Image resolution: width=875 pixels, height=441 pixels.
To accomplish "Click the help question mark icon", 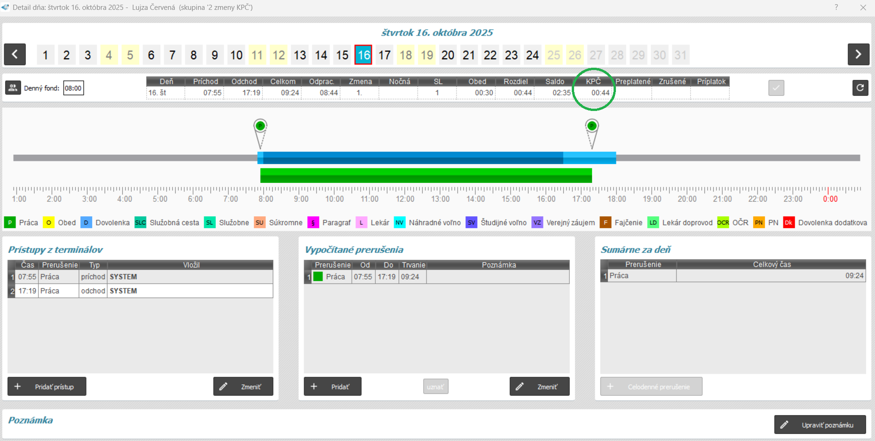I will 836,8.
